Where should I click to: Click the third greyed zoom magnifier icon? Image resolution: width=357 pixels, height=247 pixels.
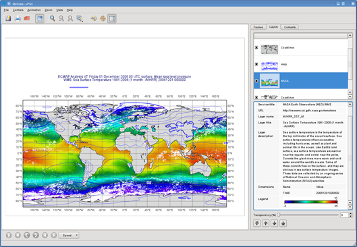click(70, 18)
